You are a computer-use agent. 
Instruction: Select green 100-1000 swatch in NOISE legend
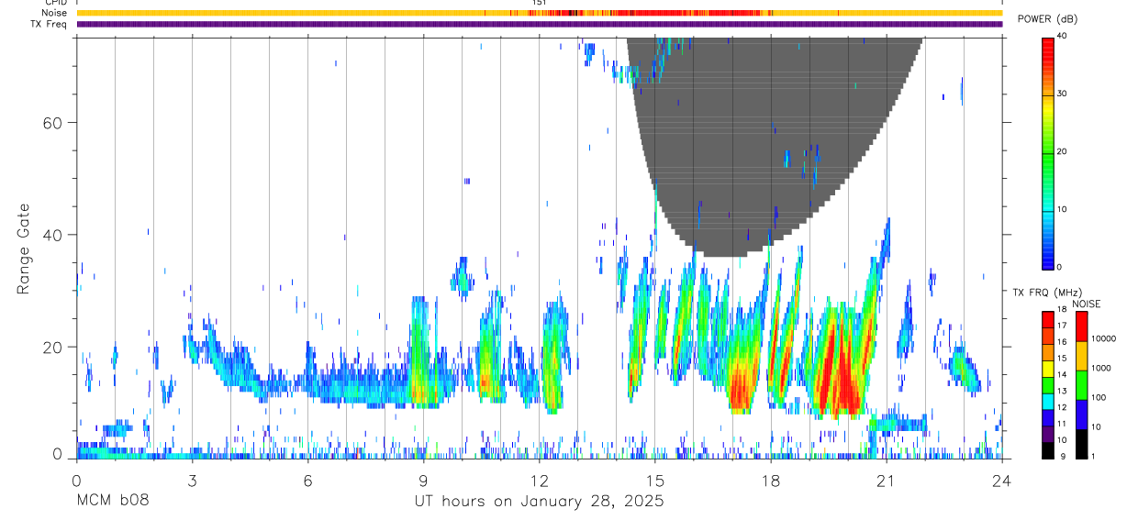tap(1081, 384)
